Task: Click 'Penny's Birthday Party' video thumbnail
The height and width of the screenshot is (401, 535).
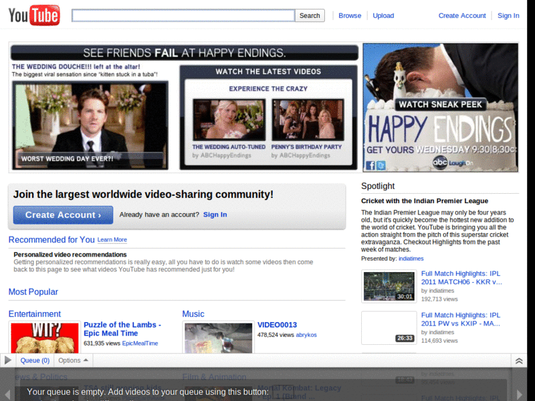Action: click(x=308, y=120)
